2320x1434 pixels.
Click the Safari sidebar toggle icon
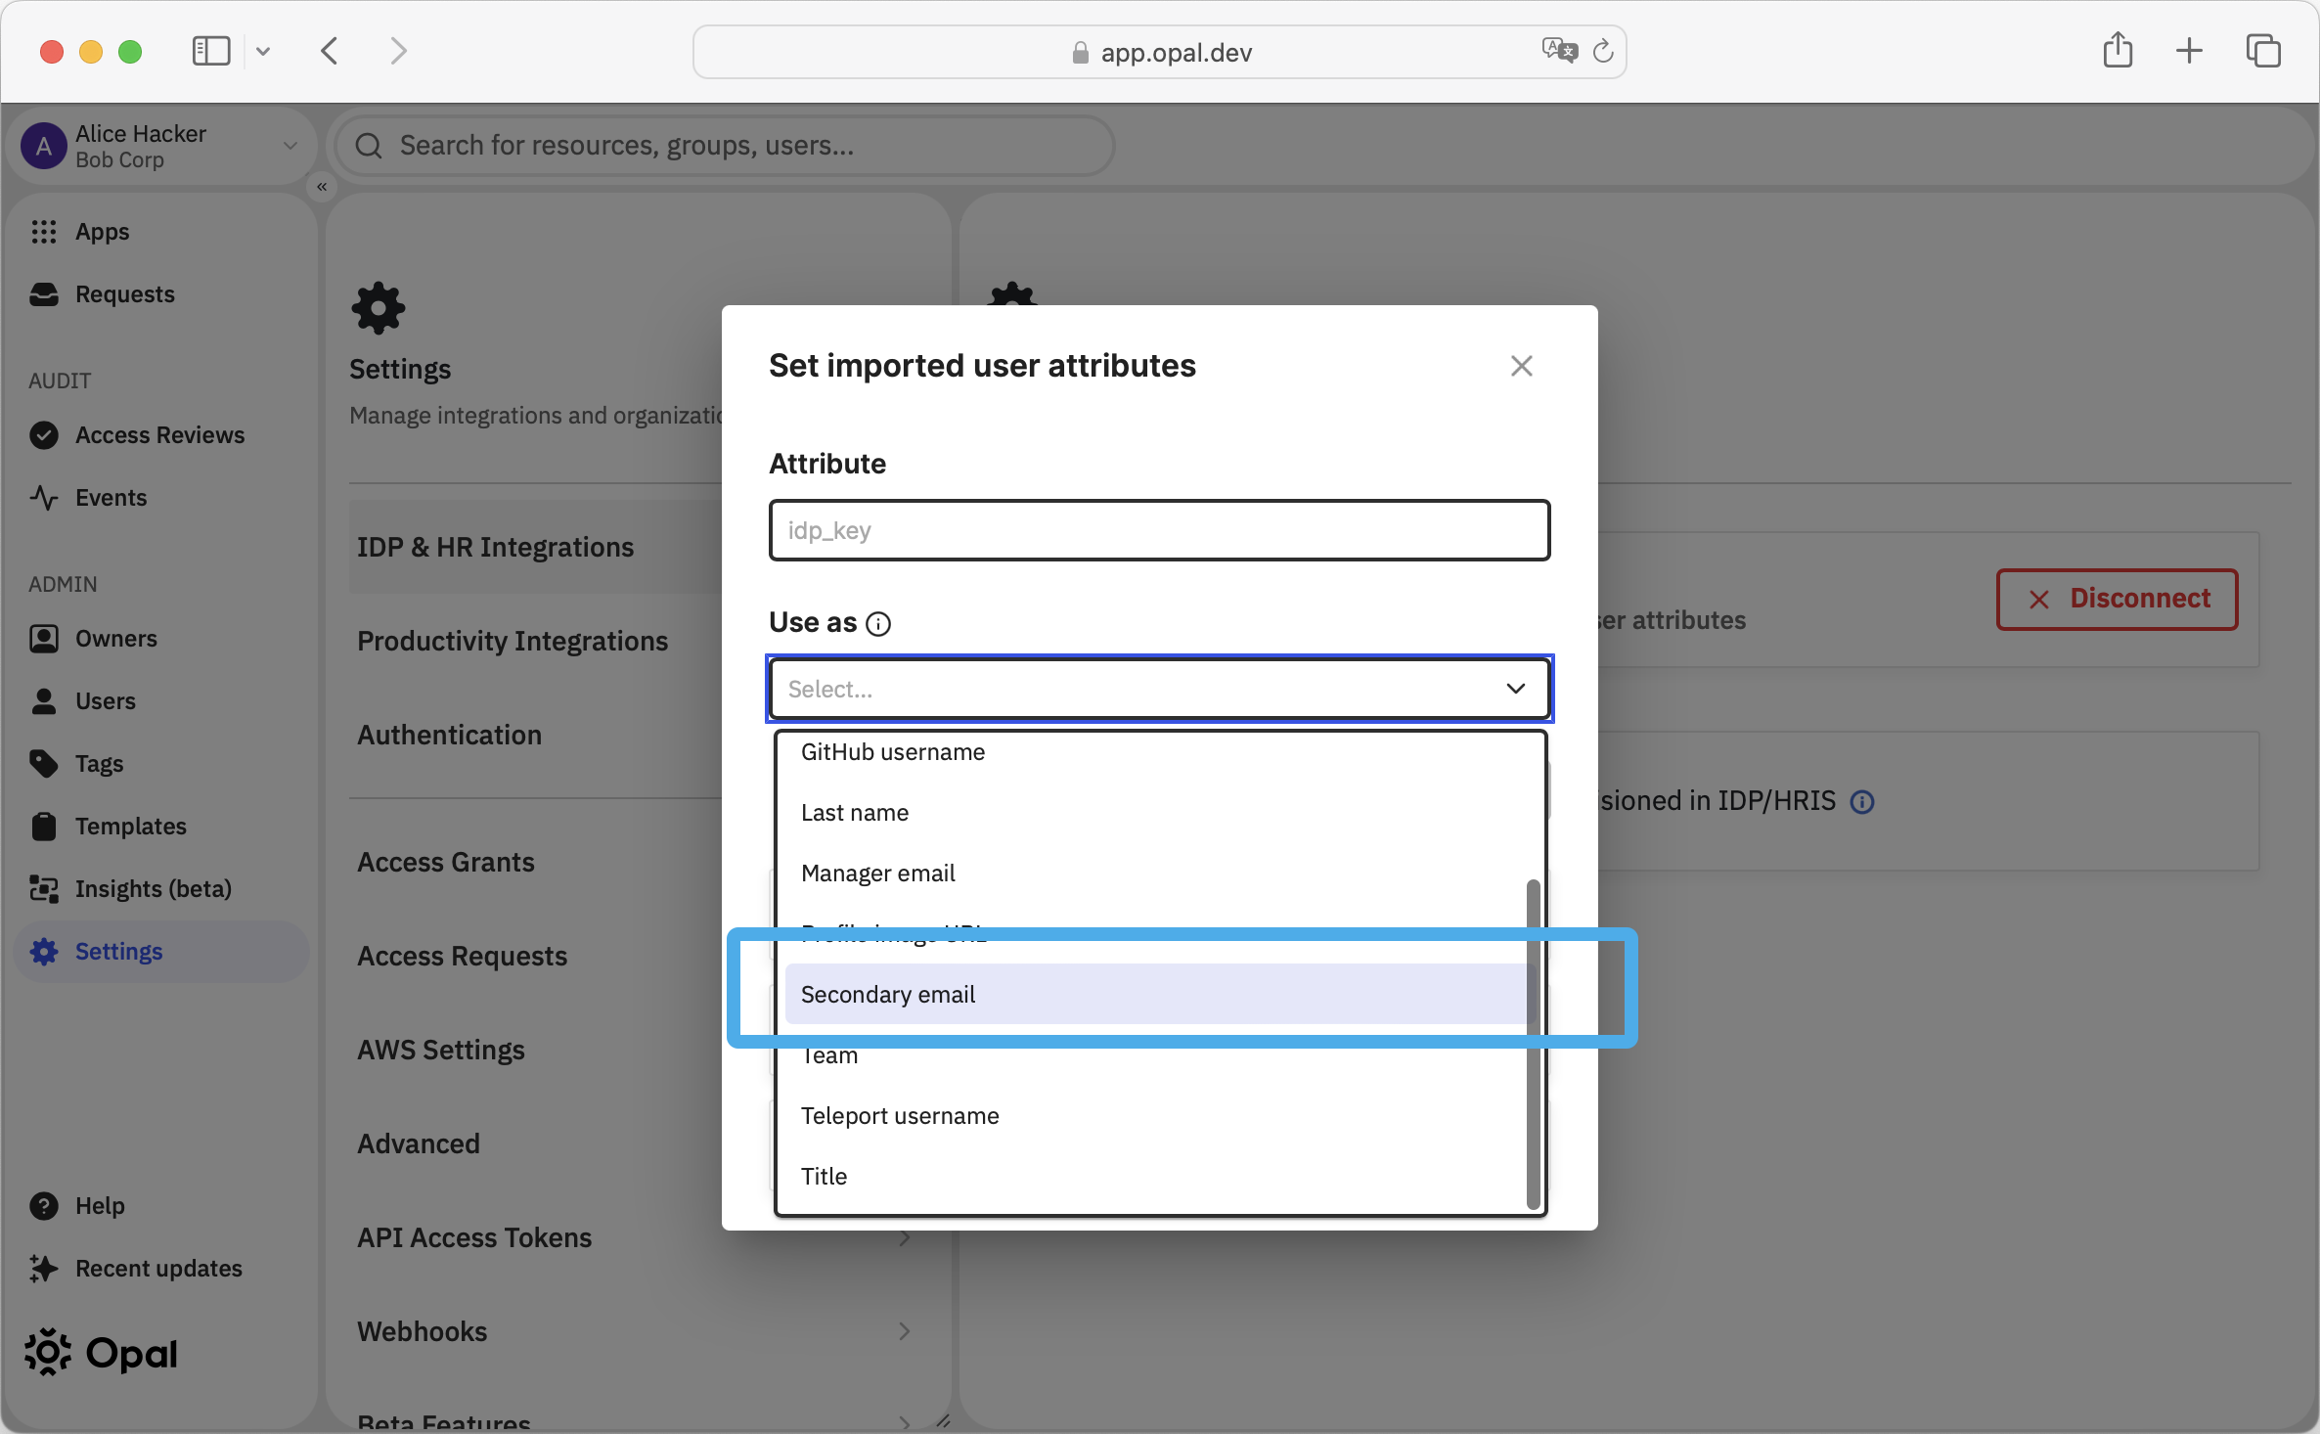click(x=211, y=51)
